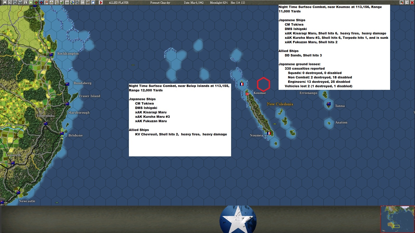Click the 'Anatom' map label
The image size is (415, 233).
pos(341,122)
